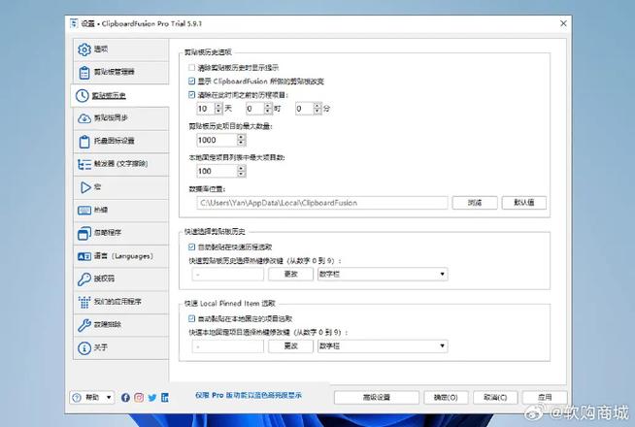635x427 pixels.
Task: Enable 清除剪贴板历史时显示提示 checkbox
Action: tap(192, 68)
